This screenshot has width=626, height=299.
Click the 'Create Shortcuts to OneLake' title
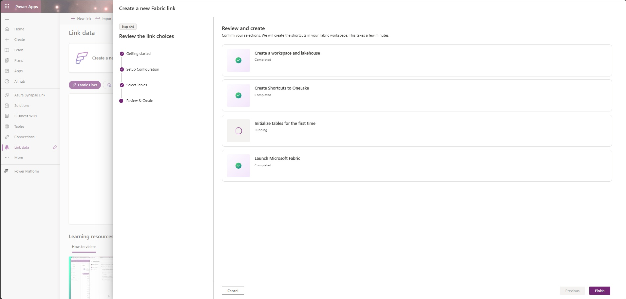[x=282, y=88]
